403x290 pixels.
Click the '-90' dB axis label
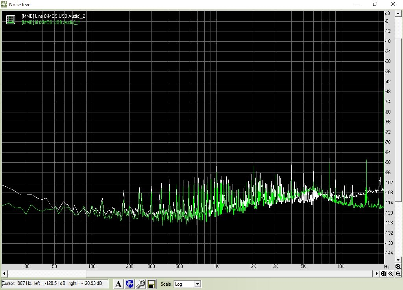pyautogui.click(x=388, y=162)
